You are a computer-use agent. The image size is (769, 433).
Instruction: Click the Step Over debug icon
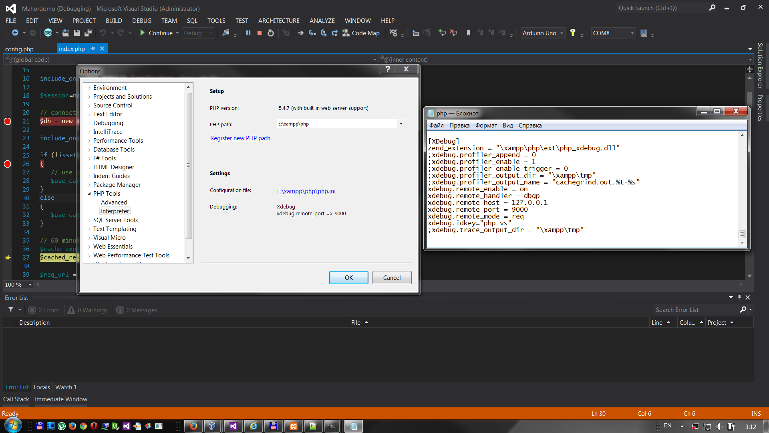click(324, 33)
